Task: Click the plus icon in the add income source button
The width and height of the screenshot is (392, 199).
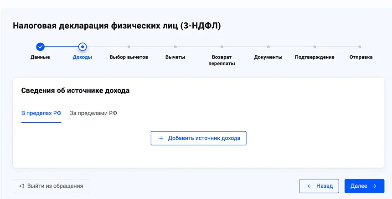Action: click(x=161, y=138)
